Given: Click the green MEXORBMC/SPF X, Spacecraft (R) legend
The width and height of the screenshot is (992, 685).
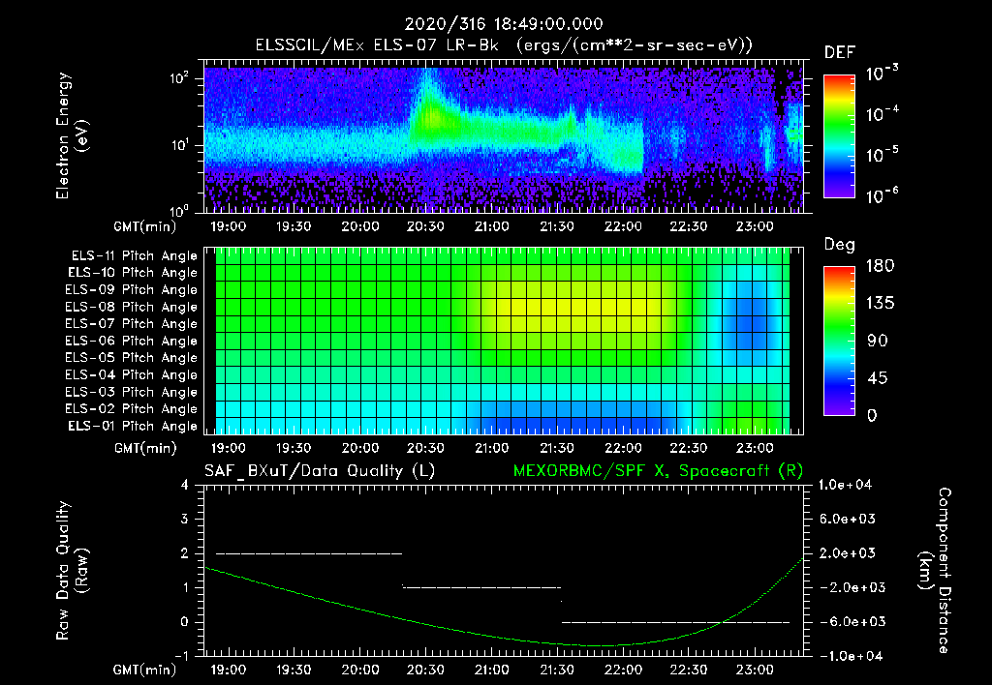Looking at the screenshot, I should pos(658,471).
